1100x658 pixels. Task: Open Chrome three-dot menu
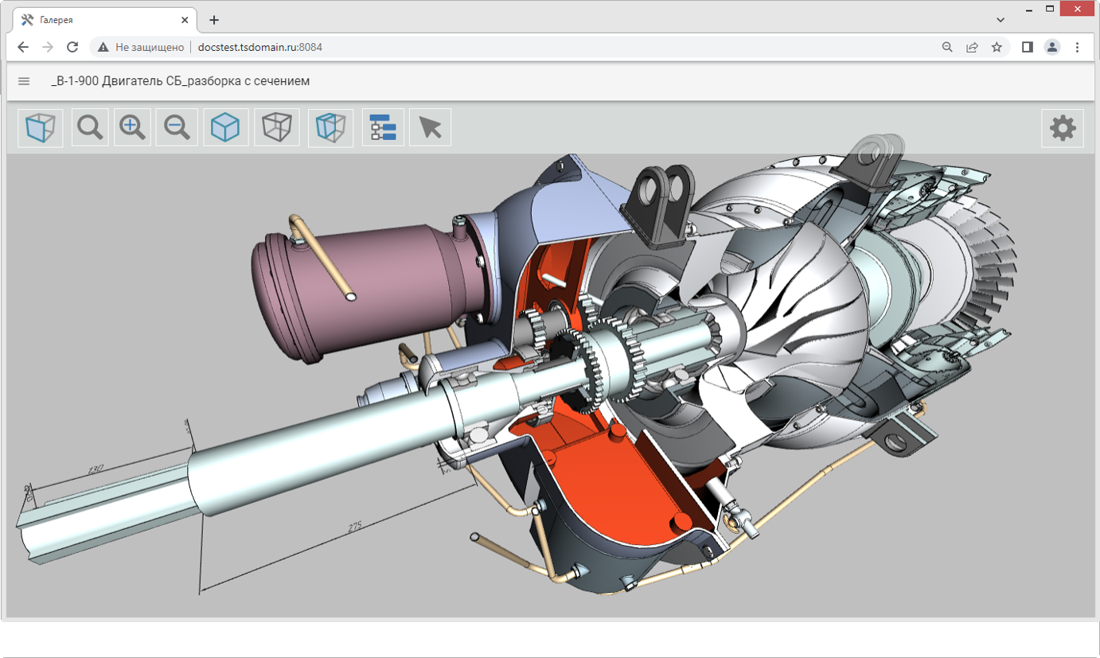point(1077,47)
